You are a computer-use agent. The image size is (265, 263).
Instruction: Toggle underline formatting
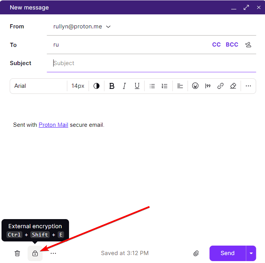click(x=137, y=86)
